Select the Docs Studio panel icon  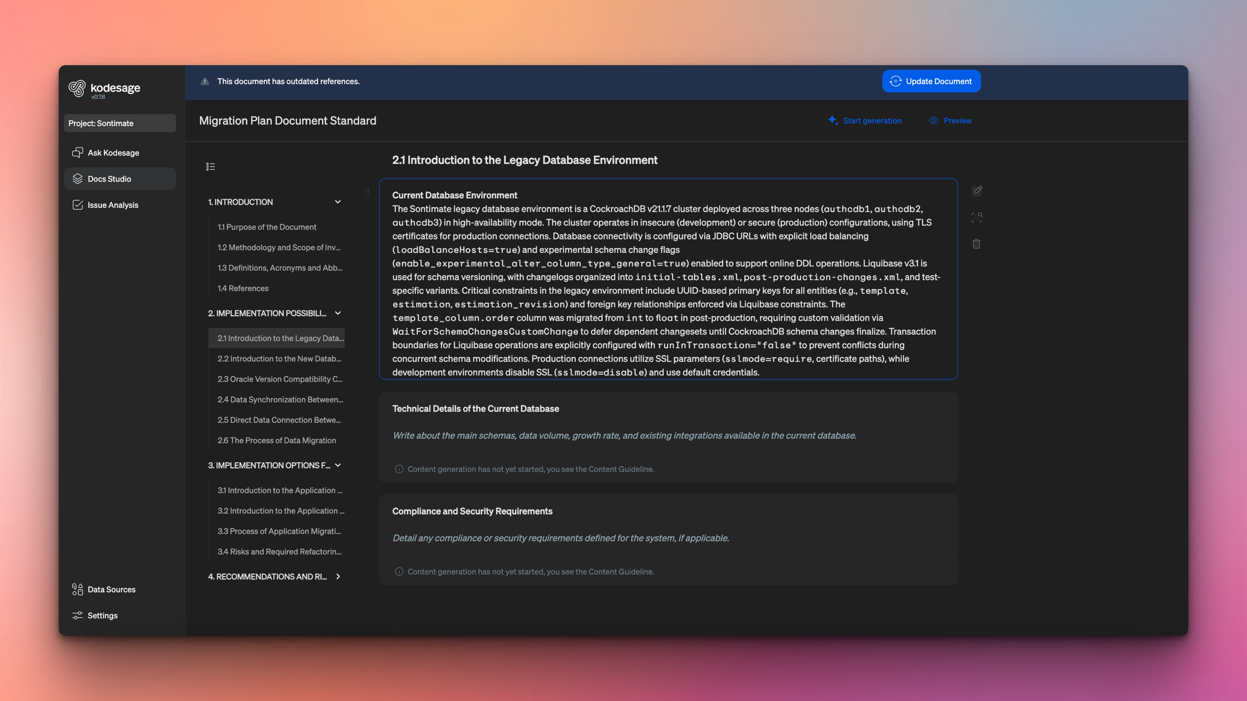click(x=109, y=178)
